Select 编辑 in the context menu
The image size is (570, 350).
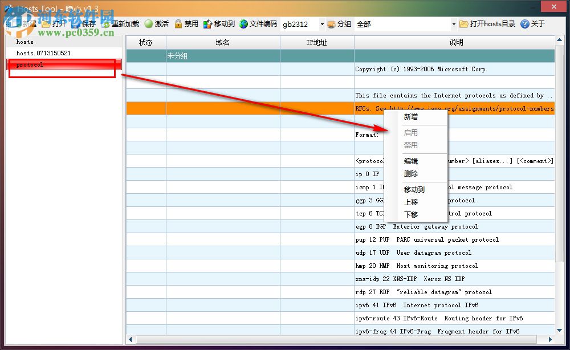[410, 161]
